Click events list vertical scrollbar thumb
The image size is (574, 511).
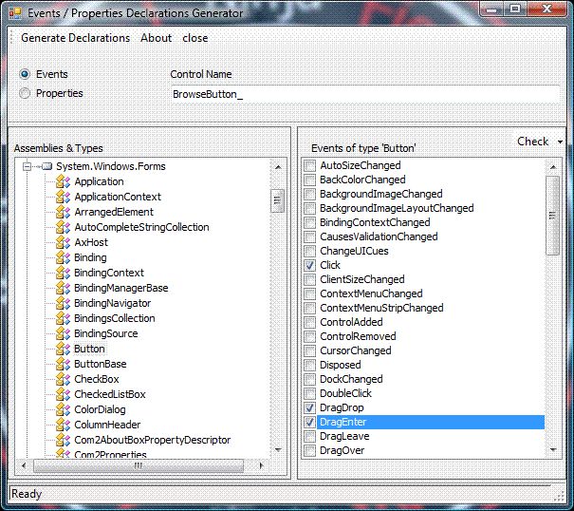(552, 216)
